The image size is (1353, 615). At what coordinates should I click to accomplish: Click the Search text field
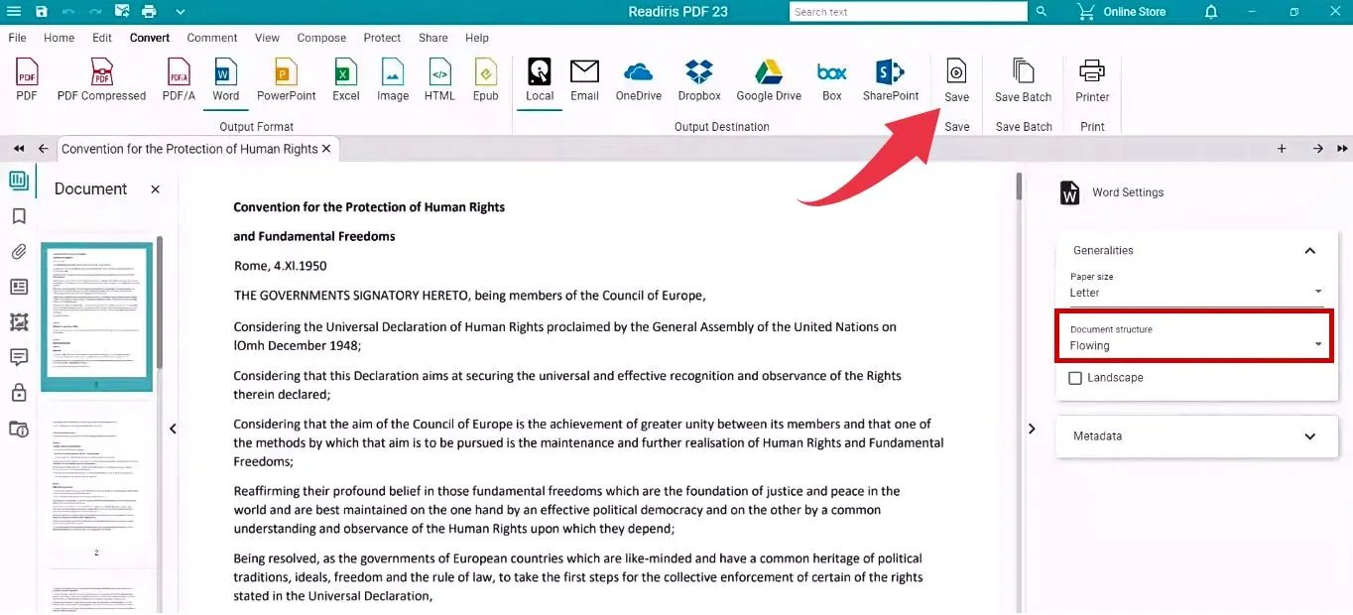[908, 12]
